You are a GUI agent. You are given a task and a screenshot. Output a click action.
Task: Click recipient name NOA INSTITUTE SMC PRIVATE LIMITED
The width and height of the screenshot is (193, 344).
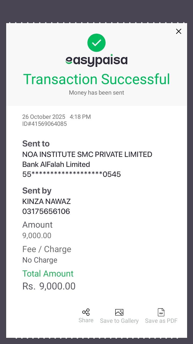coord(87,155)
